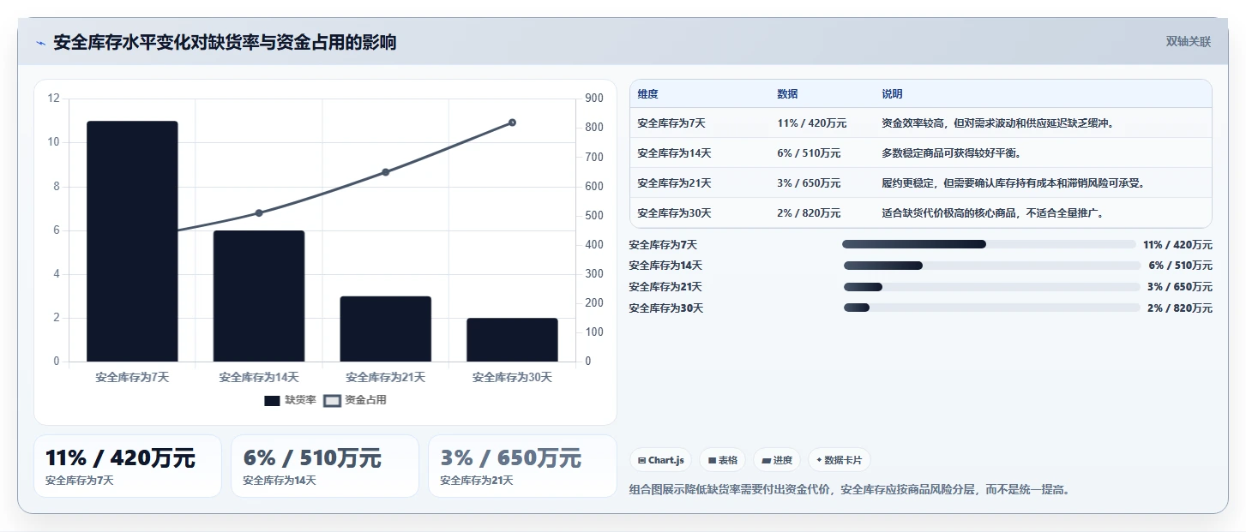Viewport: 1246px width, 532px height.
Task: Click the icon inside the 表格 chip
Action: pos(712,460)
